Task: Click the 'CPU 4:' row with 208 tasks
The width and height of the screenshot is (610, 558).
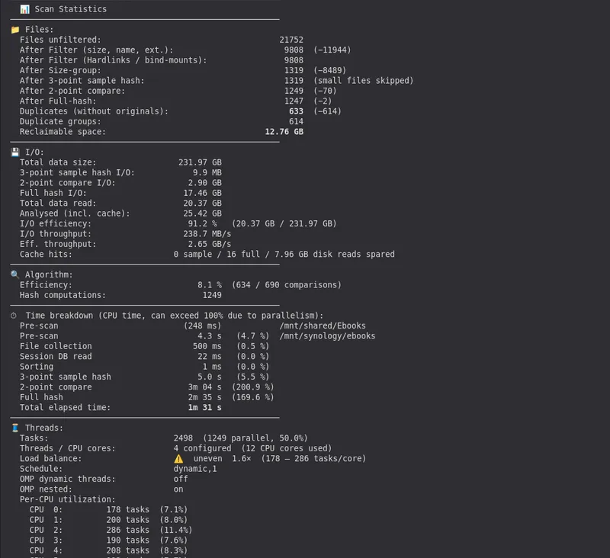Action: click(x=108, y=550)
